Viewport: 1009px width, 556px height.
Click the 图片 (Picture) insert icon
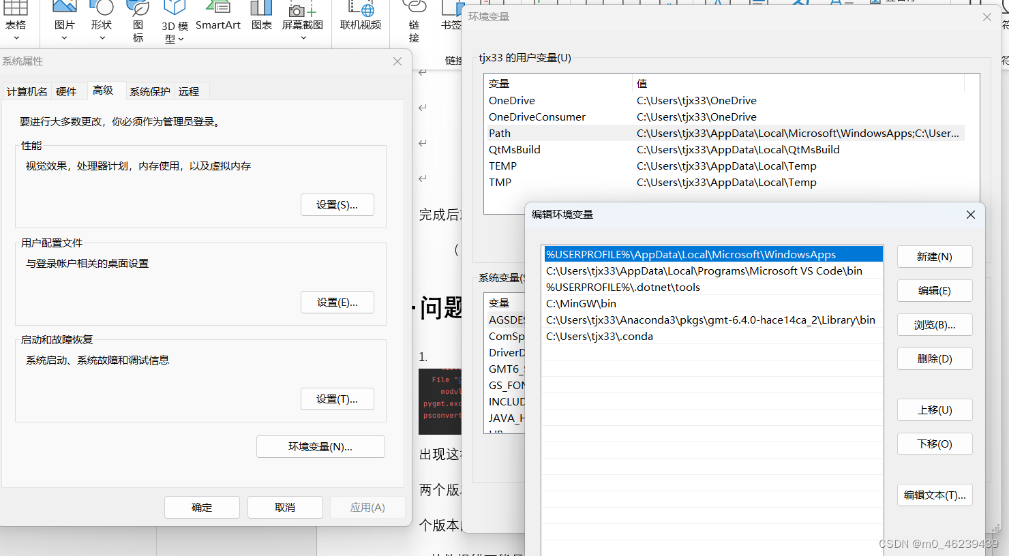point(64,12)
